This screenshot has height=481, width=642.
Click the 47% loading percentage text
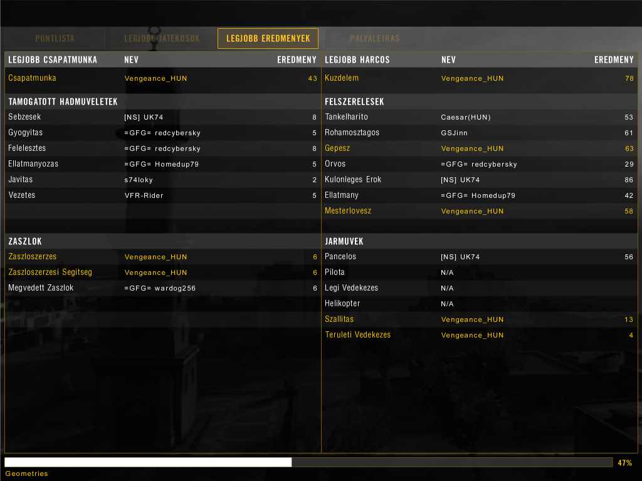[x=624, y=463]
